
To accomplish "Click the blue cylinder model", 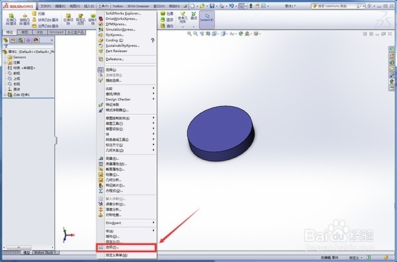I will (221, 133).
